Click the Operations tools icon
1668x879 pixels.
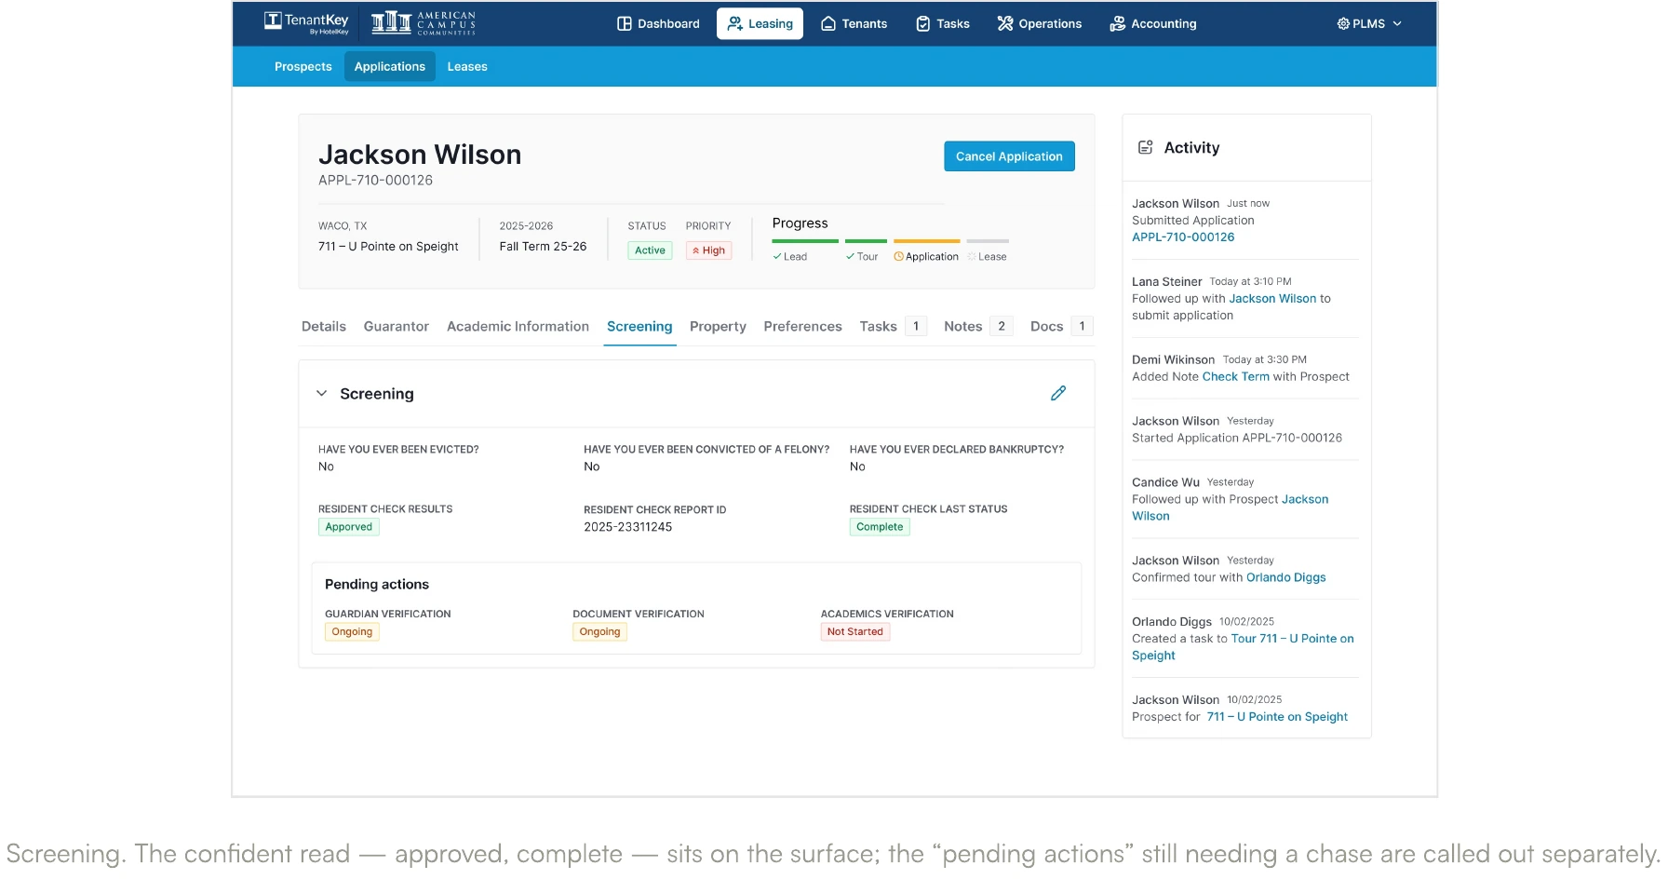[x=1005, y=23]
